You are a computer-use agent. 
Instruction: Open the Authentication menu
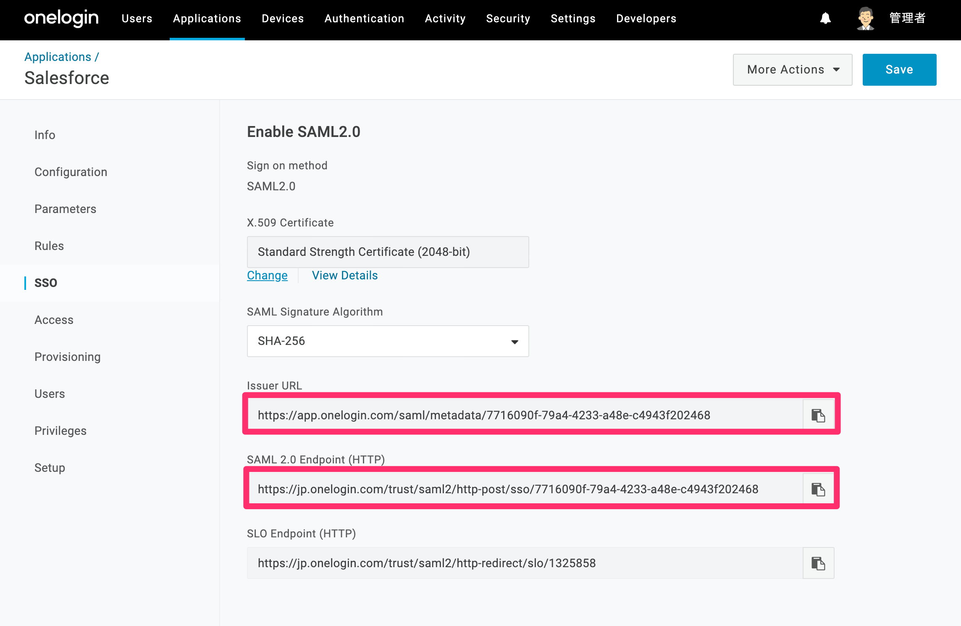pos(364,18)
